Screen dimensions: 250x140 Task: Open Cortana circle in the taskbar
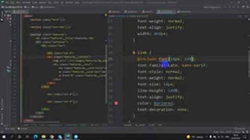[20, 136]
